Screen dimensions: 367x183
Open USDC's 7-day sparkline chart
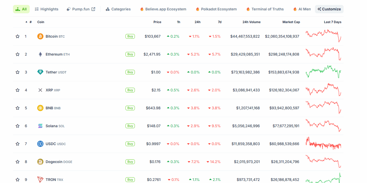click(323, 143)
